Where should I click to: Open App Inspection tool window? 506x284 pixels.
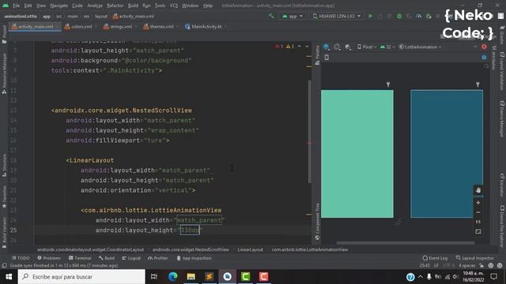194,258
